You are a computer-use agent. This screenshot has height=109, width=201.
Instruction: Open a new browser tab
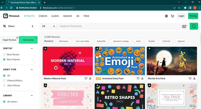(45, 3)
